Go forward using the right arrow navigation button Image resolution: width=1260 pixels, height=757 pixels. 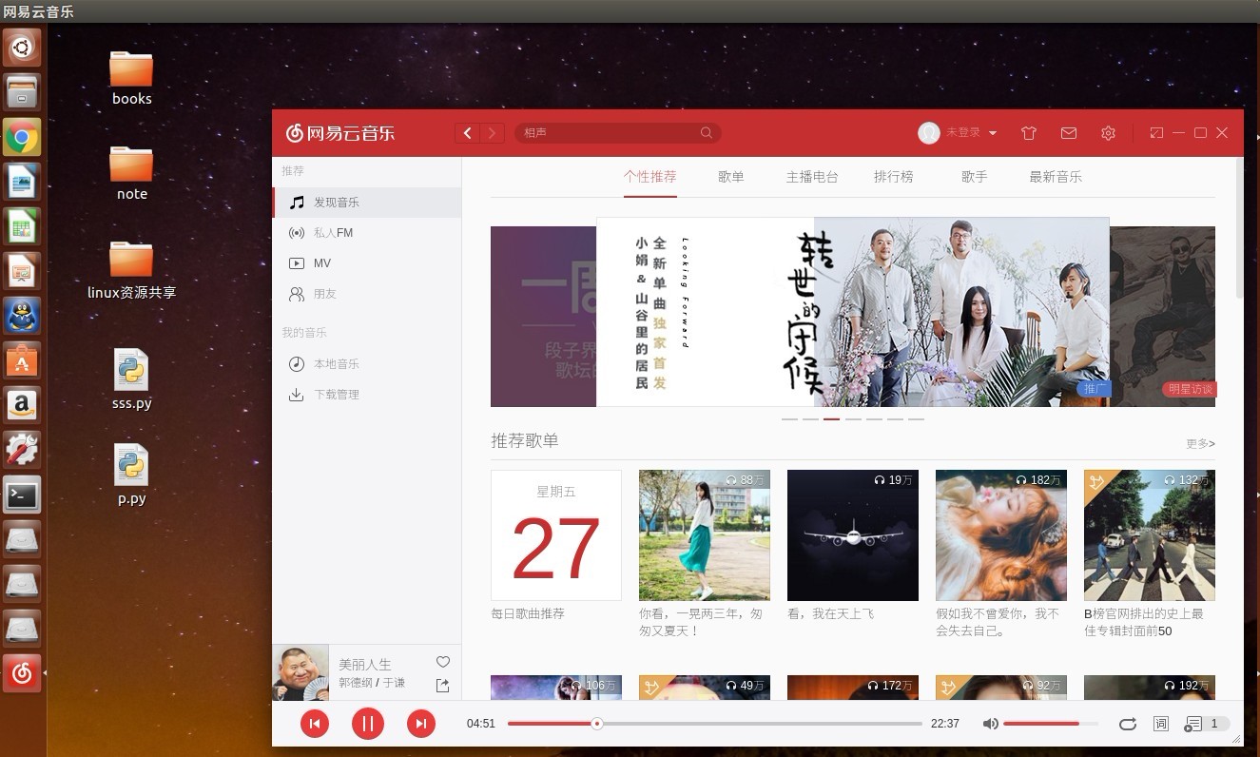coord(493,133)
